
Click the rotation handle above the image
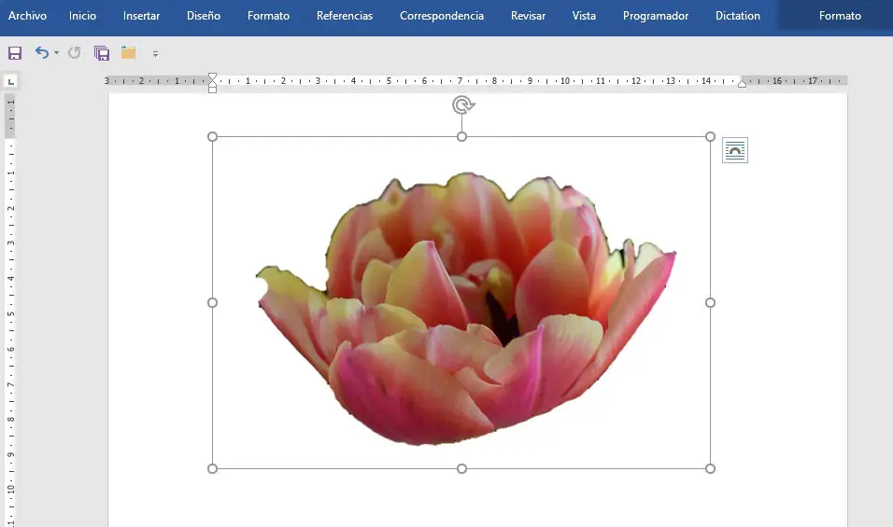click(463, 105)
